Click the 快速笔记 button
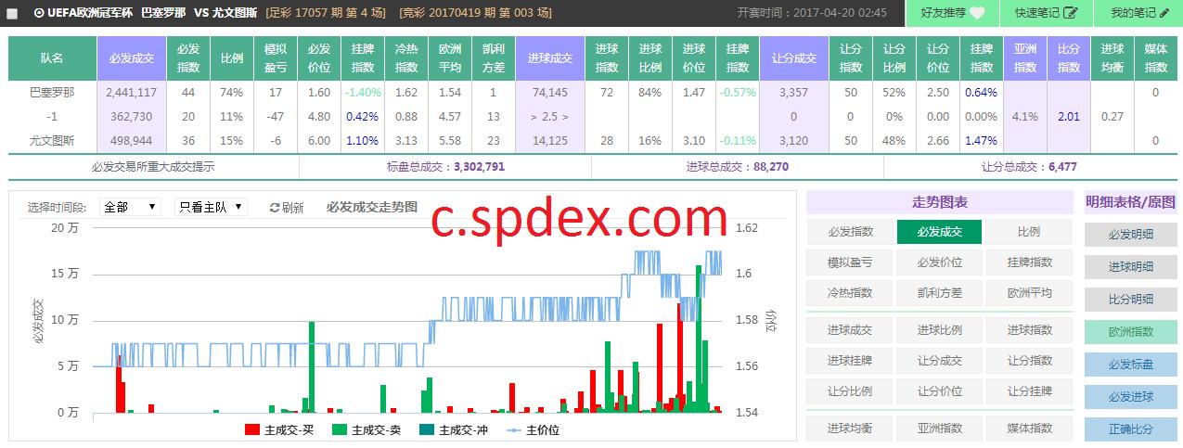Image resolution: width=1183 pixels, height=448 pixels. (x=1047, y=13)
